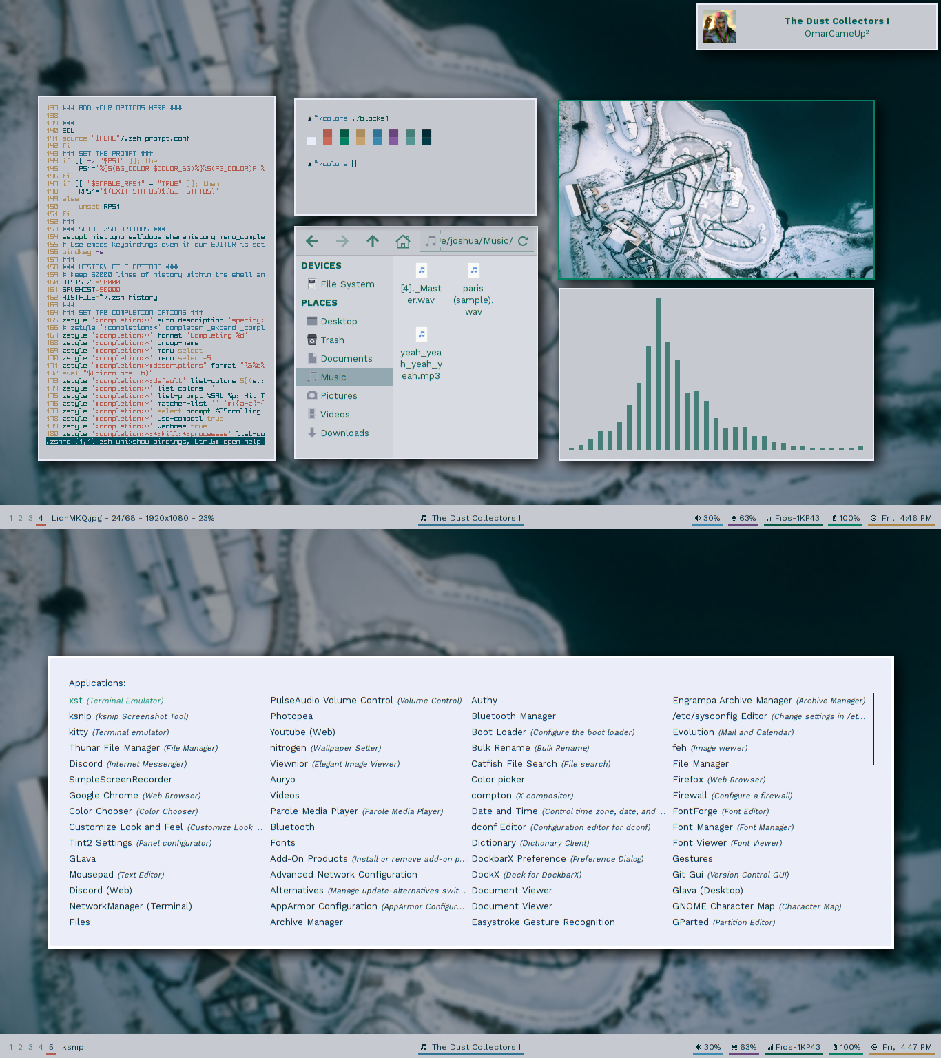Click the 63% memory indicator on top panel
Image resolution: width=941 pixels, height=1058 pixels.
(743, 518)
